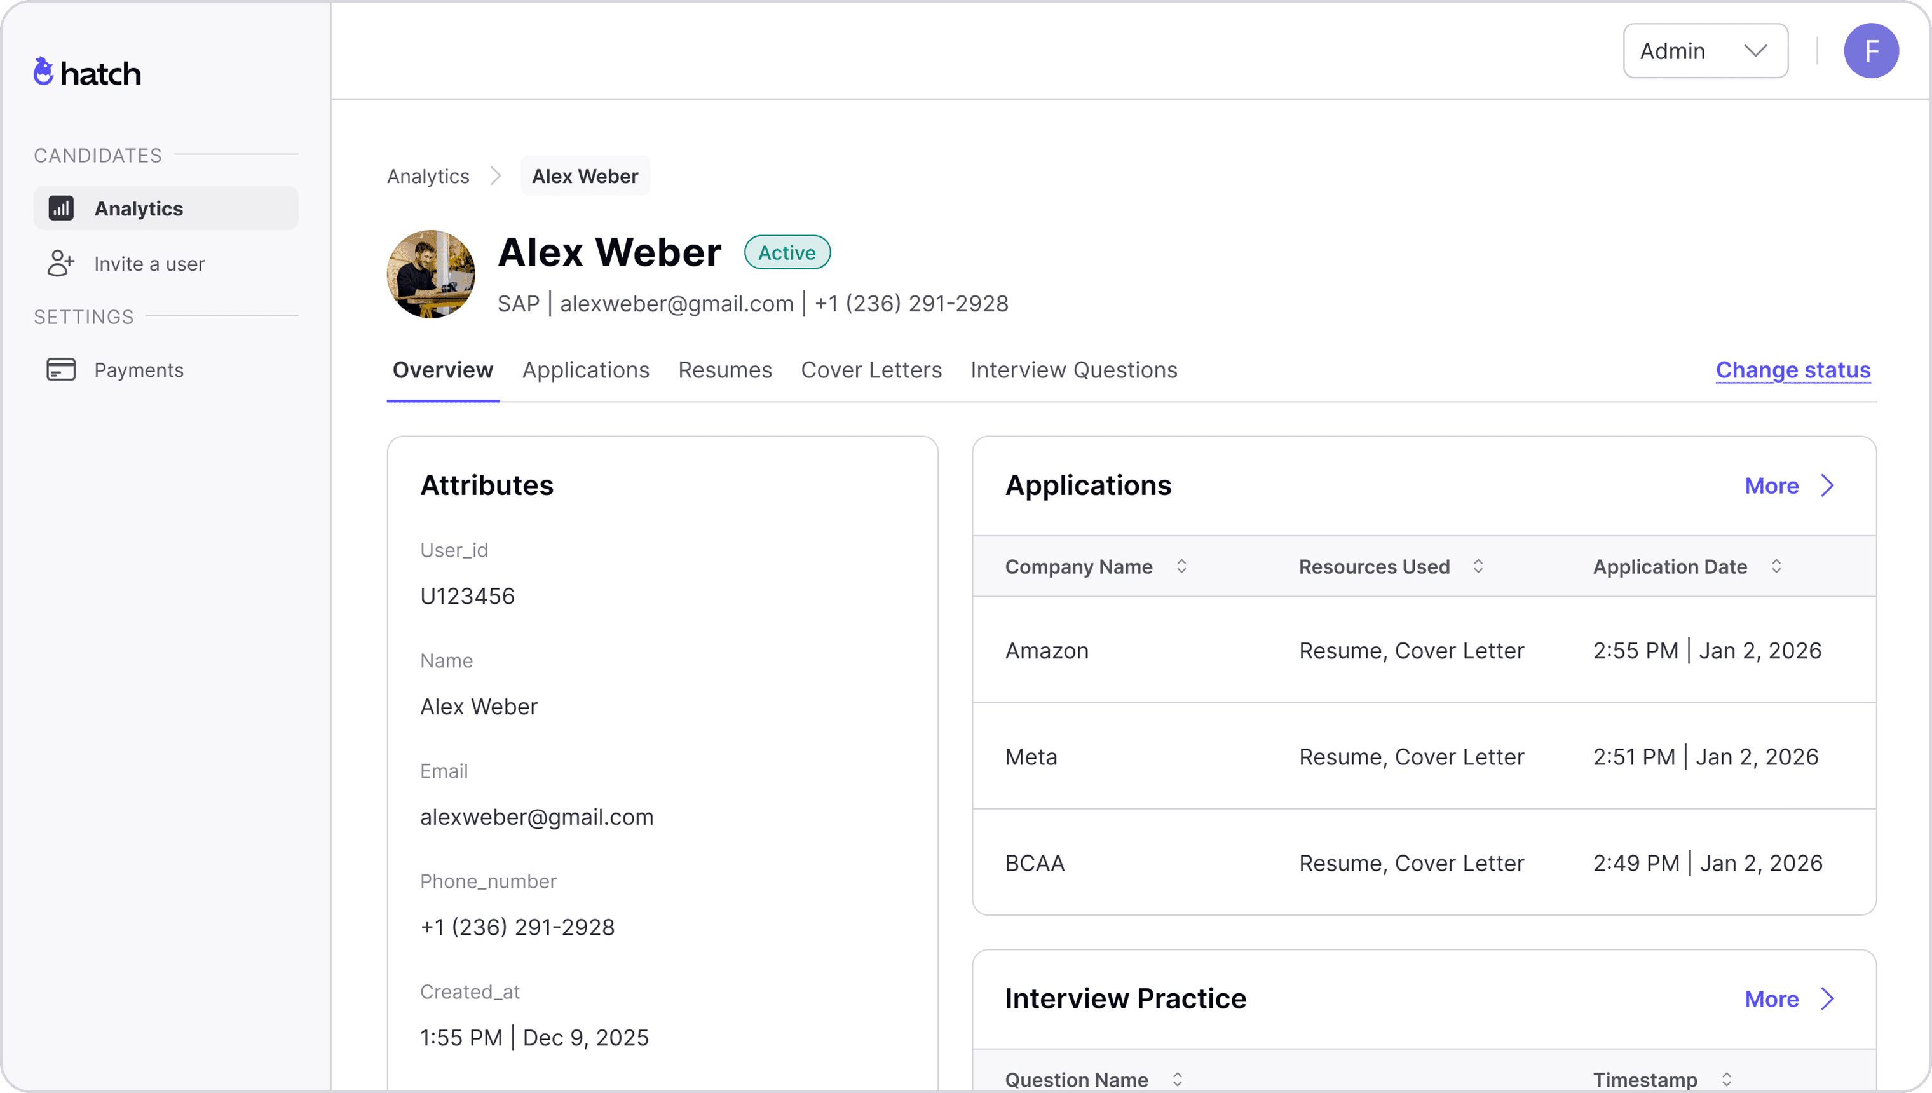Sort by Resources Used arrows

click(x=1478, y=566)
